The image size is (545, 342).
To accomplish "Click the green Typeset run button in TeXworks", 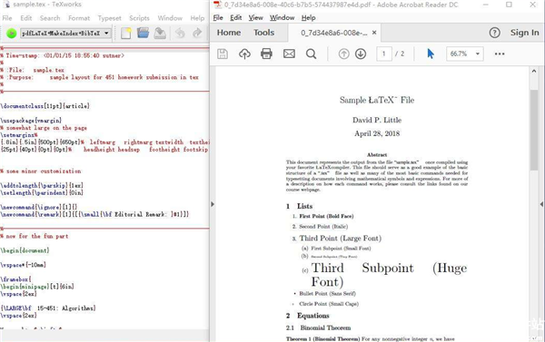I will pyautogui.click(x=12, y=34).
